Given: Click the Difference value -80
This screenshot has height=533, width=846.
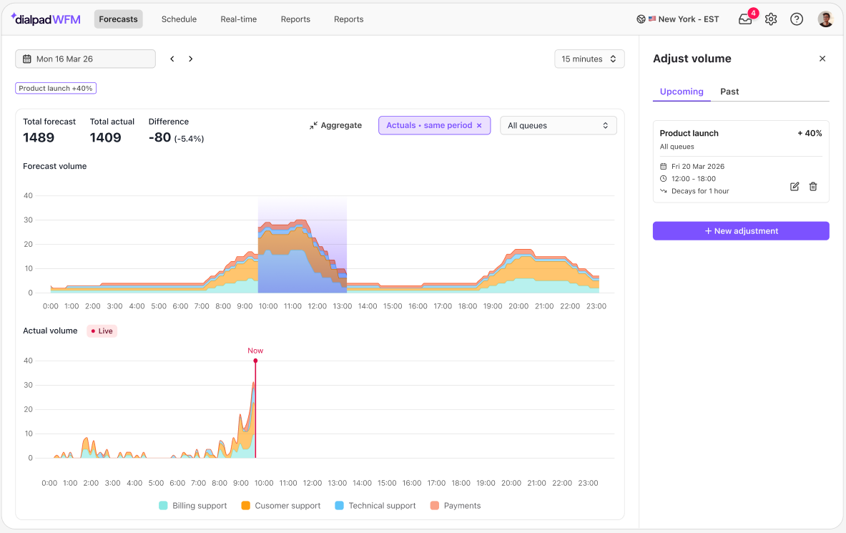Looking at the screenshot, I should click(159, 137).
